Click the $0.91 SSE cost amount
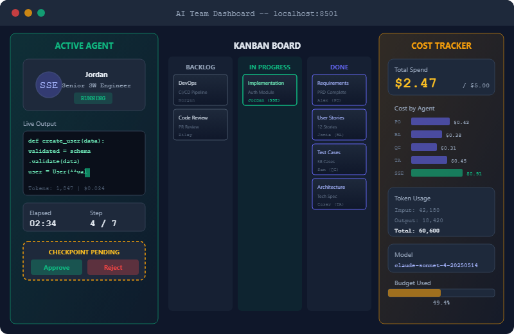 pyautogui.click(x=474, y=173)
